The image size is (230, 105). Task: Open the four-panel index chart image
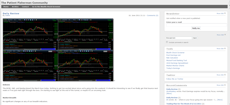point(58,50)
